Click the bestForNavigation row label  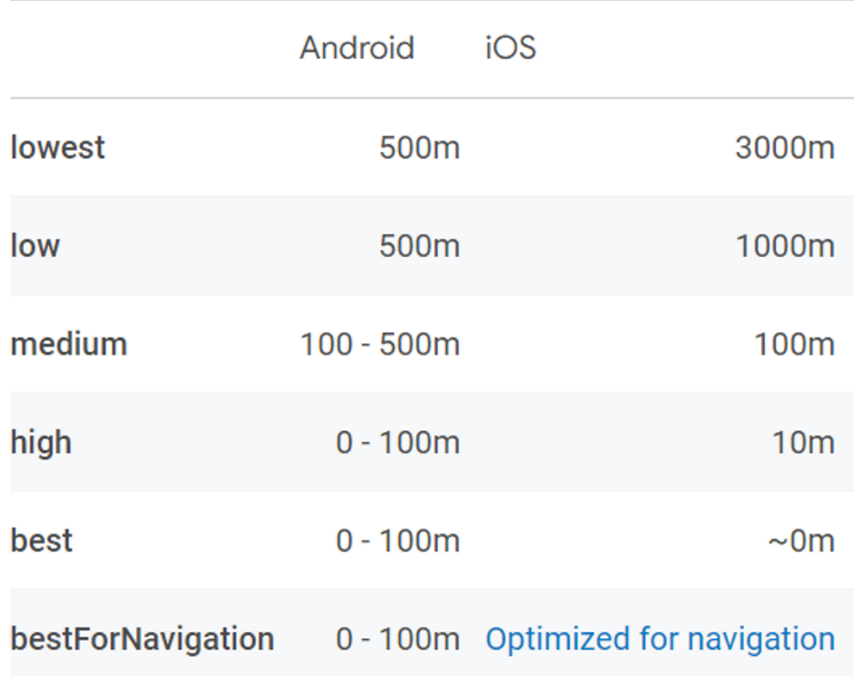142,639
